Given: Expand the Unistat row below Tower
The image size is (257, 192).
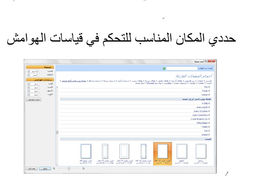Looking at the screenshot, I should point(209,95).
